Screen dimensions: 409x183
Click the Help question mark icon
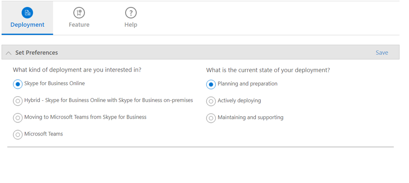click(x=131, y=13)
